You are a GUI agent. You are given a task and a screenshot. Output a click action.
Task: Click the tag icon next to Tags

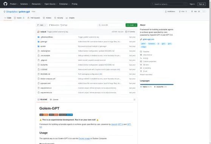61,25
